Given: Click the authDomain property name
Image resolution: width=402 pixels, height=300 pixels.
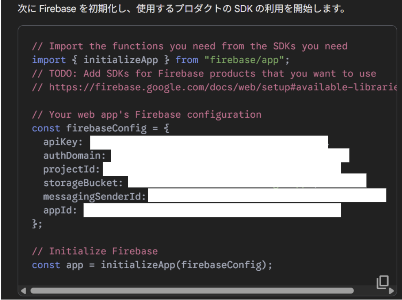Looking at the screenshot, I should pos(74,155).
